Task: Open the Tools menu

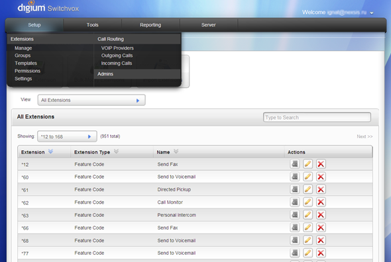Action: coord(93,25)
